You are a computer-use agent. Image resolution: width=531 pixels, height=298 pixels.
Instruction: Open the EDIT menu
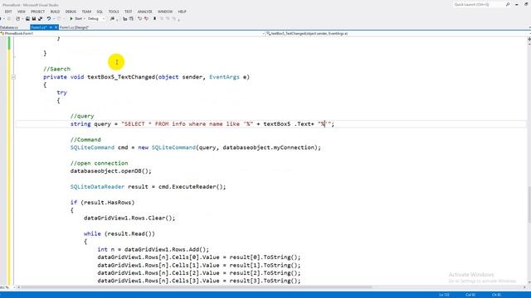click(x=8, y=12)
